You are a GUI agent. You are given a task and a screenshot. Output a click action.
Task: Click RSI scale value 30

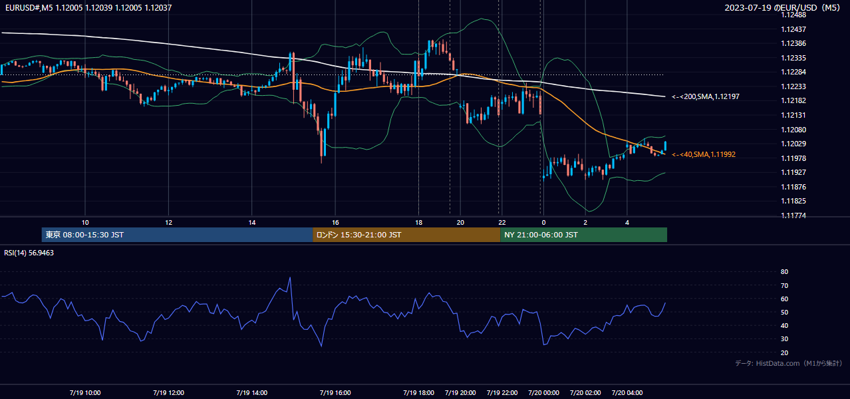point(784,339)
